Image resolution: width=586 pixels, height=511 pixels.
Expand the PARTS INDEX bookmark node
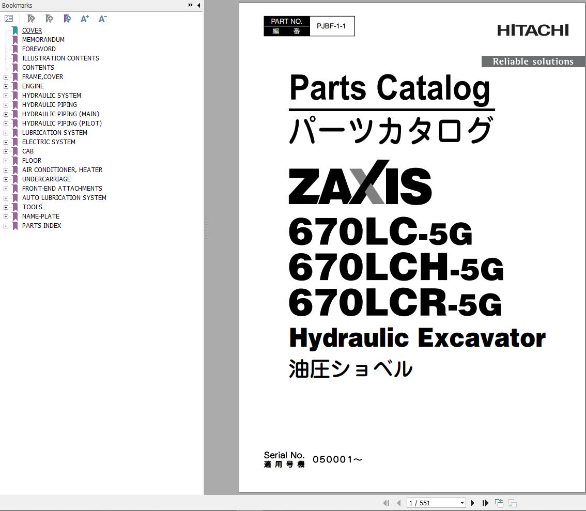tap(6, 226)
